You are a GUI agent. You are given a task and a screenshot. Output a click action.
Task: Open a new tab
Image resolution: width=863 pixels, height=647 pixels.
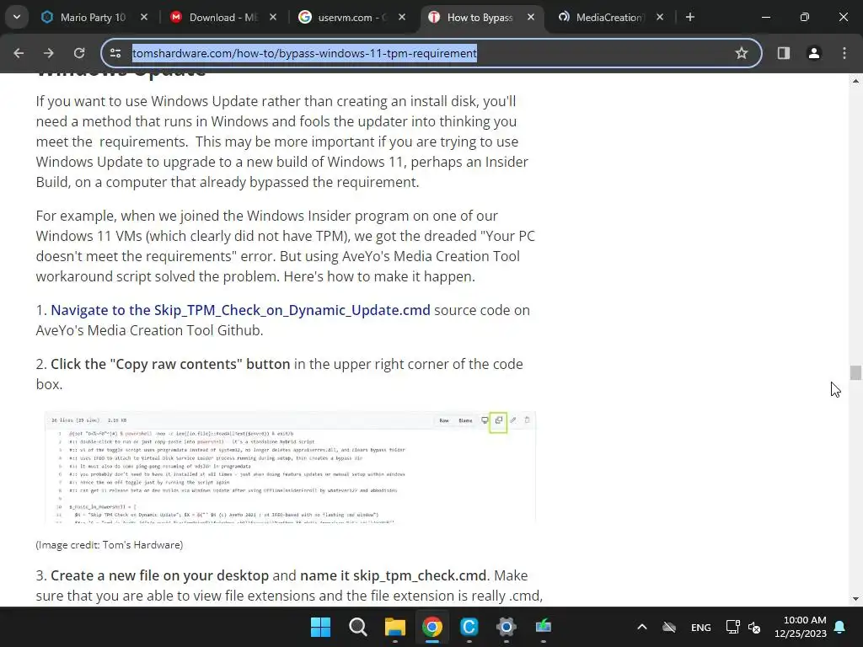(x=690, y=17)
